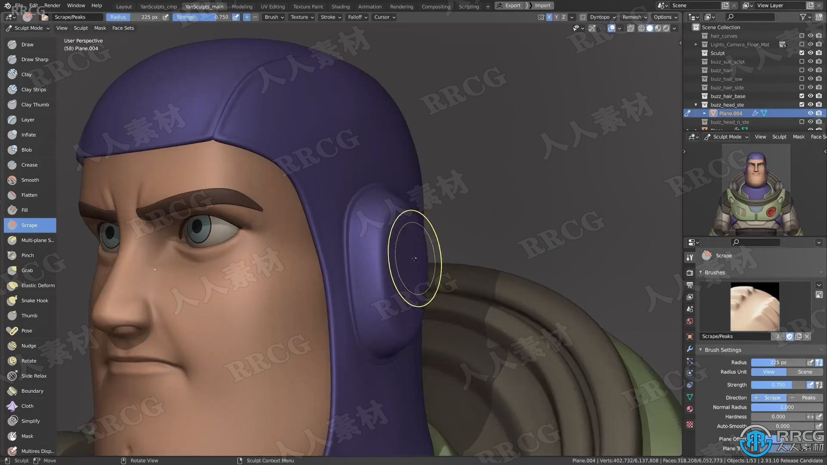Screen dimensions: 827x465
Task: Set Radius Unit to Scene
Action: [x=805, y=372]
